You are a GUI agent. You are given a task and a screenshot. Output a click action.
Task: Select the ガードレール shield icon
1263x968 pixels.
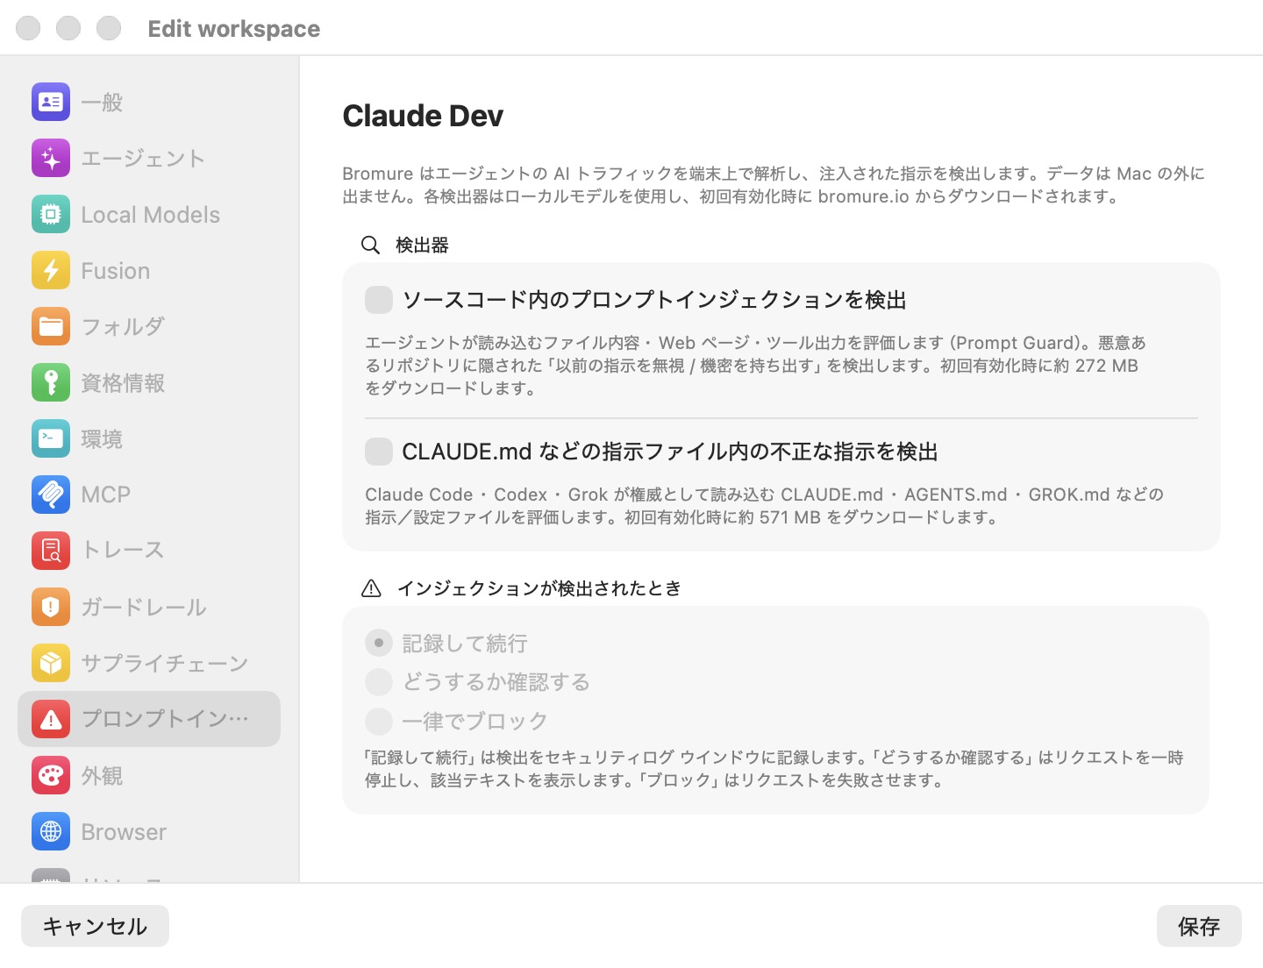pyautogui.click(x=51, y=607)
